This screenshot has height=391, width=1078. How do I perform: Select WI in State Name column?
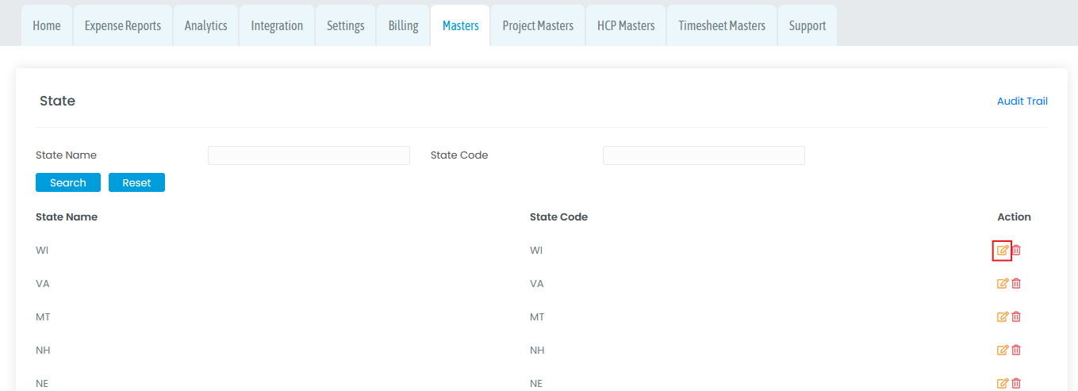[x=42, y=251]
